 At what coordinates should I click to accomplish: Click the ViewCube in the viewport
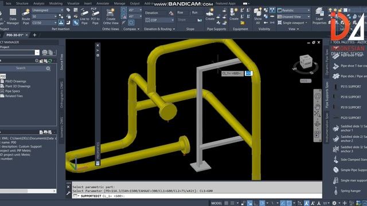(x=306, y=61)
